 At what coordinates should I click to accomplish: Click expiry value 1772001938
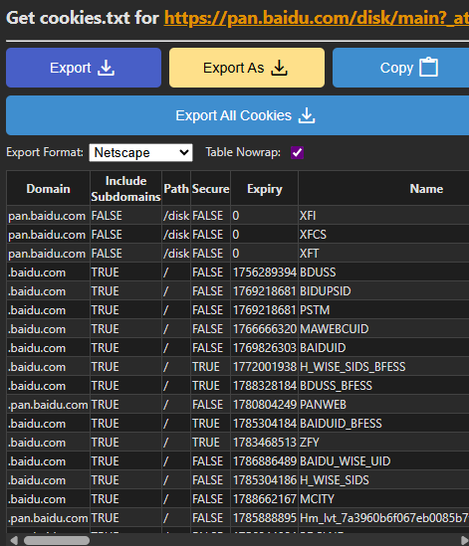coord(265,367)
